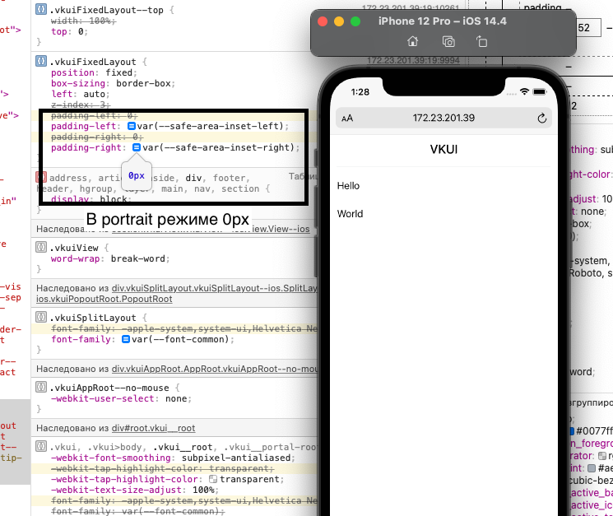
Task: Zoom the Simulator with the green button
Action: [355, 21]
